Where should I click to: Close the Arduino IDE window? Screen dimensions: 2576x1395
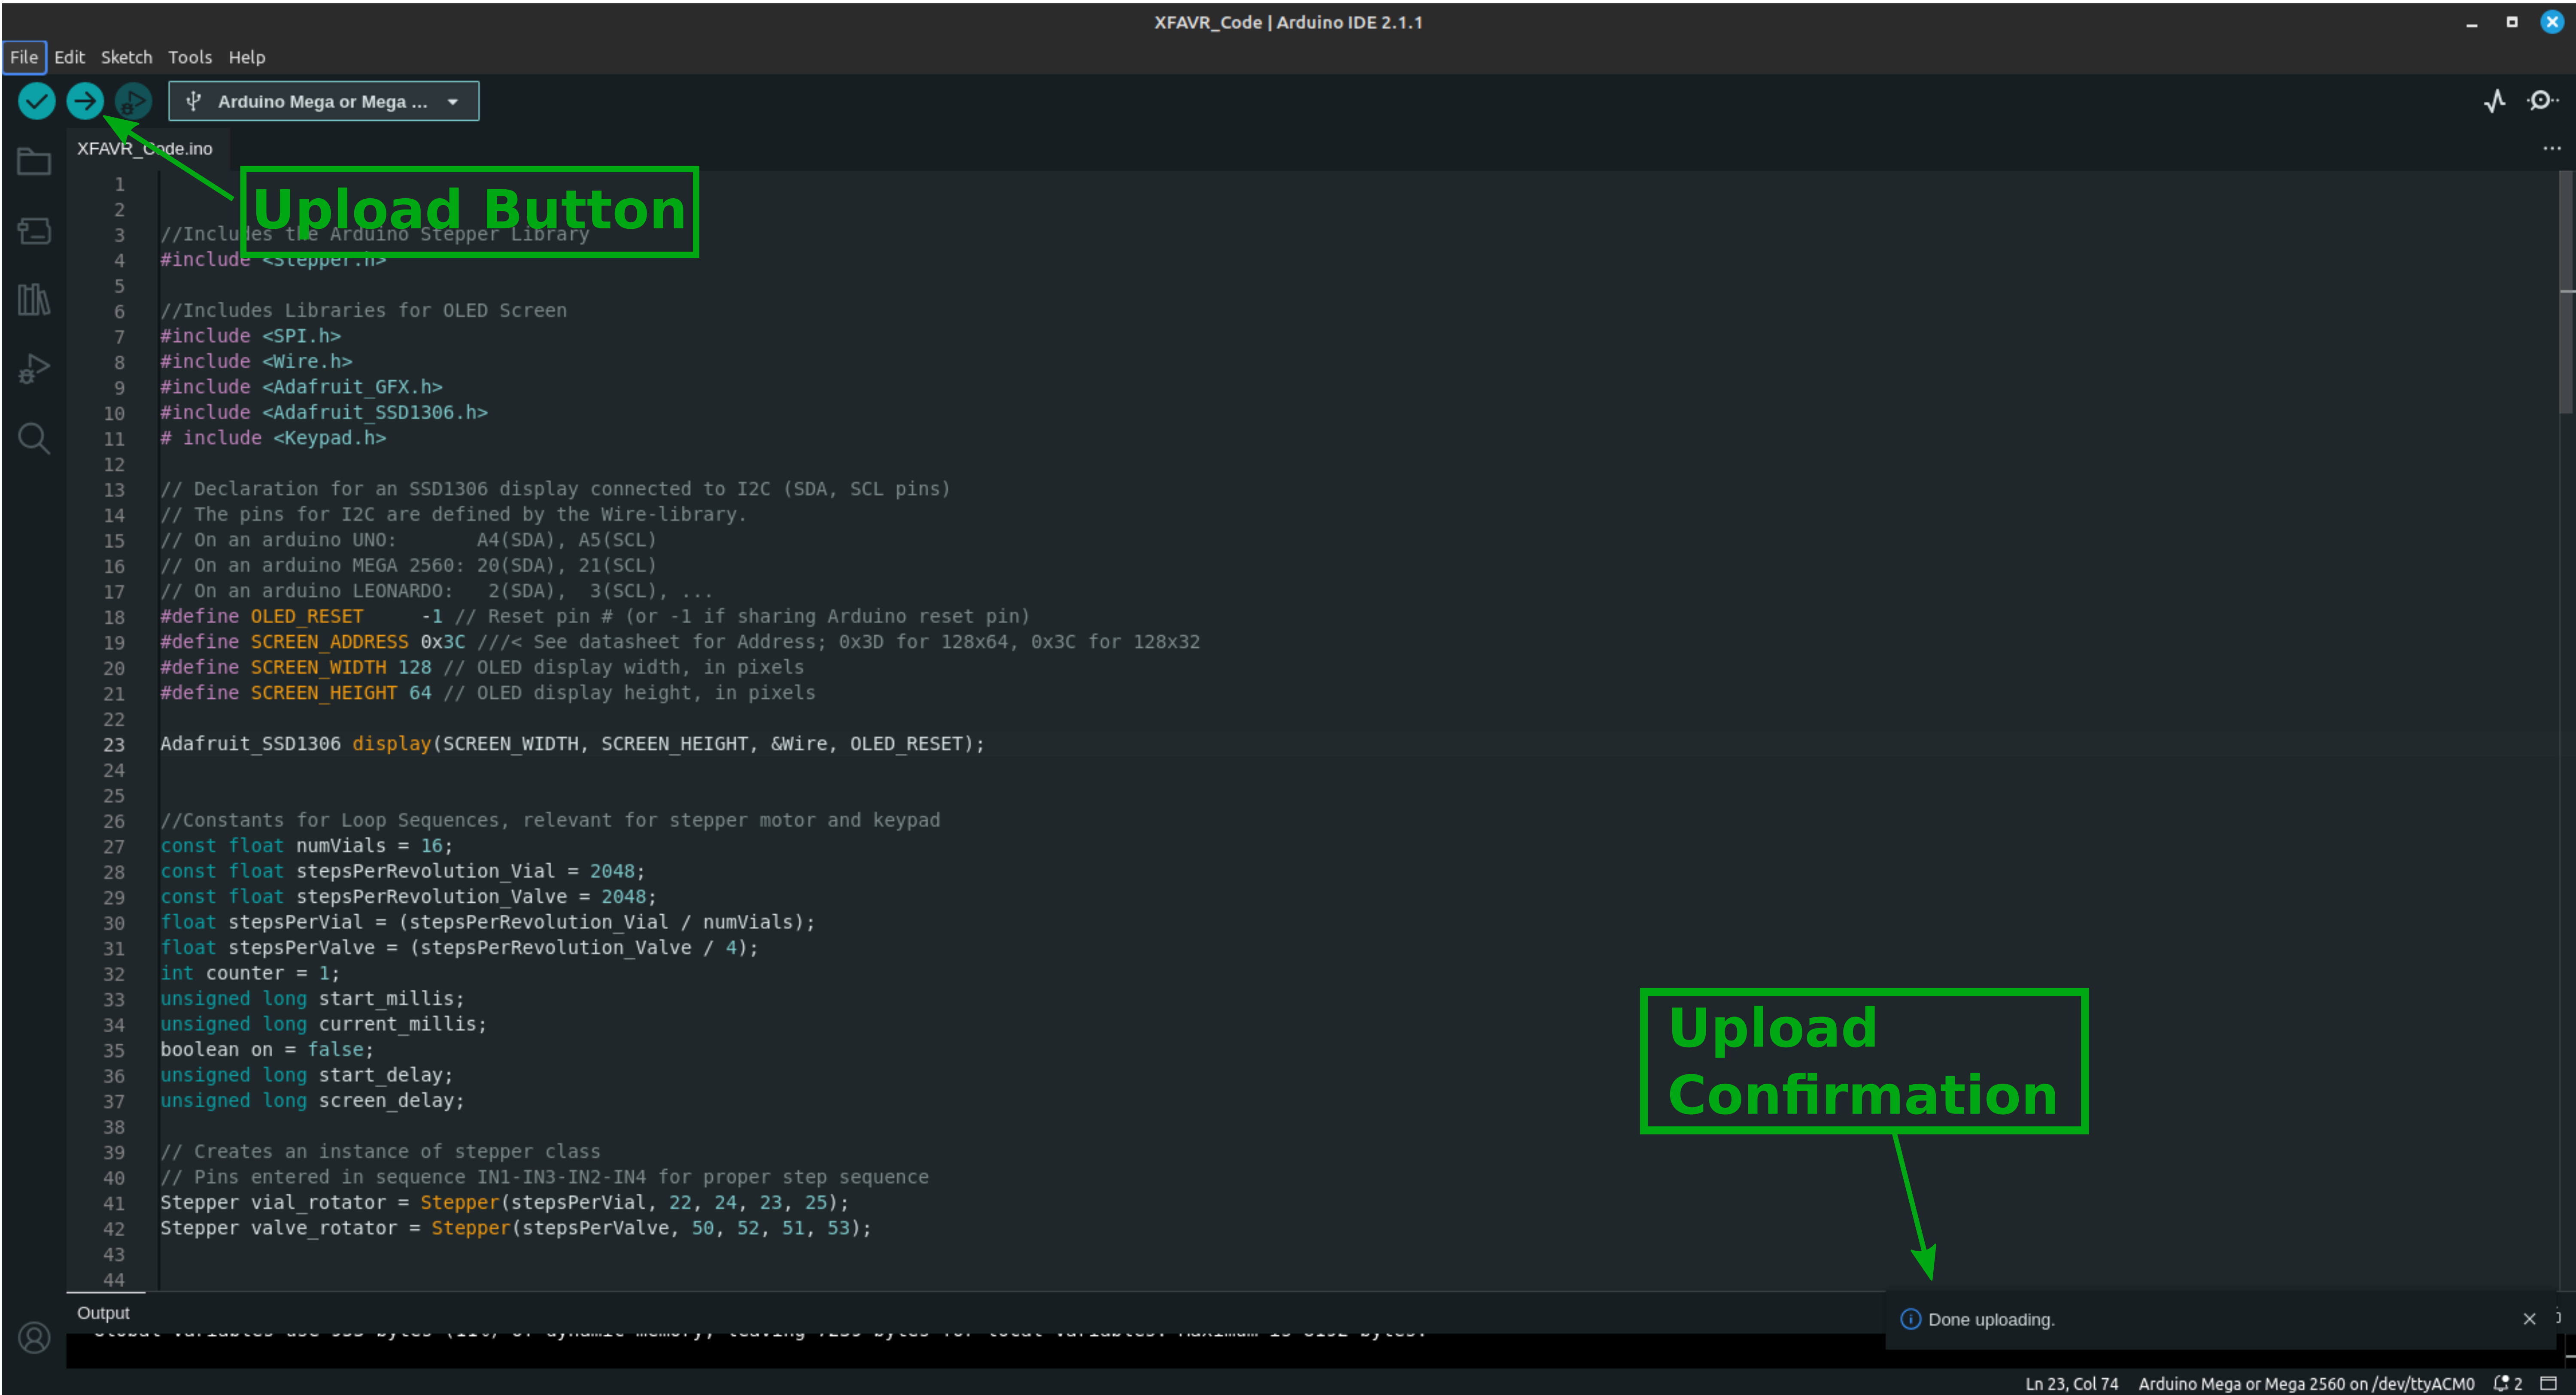tap(2552, 22)
